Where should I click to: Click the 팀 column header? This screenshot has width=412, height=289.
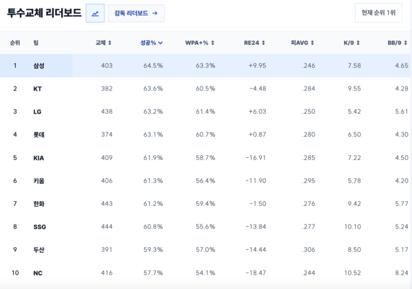[36, 43]
